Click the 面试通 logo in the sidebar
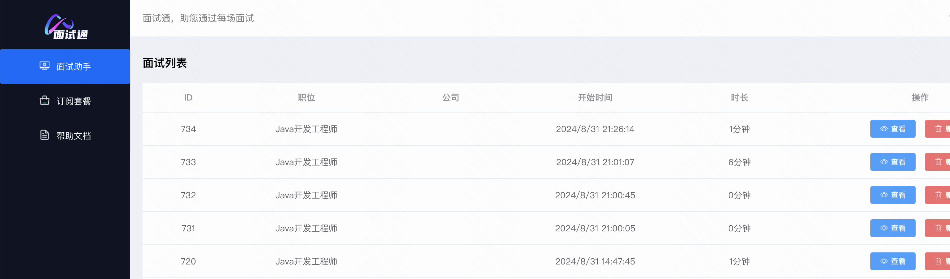Image resolution: width=950 pixels, height=279 pixels. (x=66, y=27)
